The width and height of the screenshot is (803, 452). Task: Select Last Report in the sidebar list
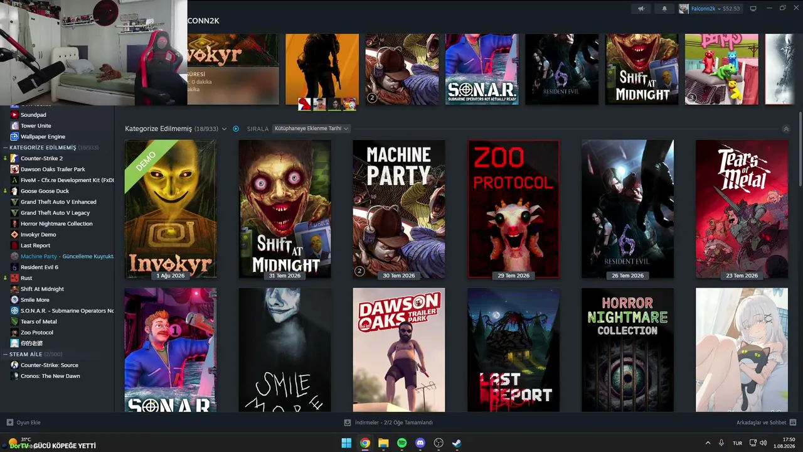[x=35, y=245]
